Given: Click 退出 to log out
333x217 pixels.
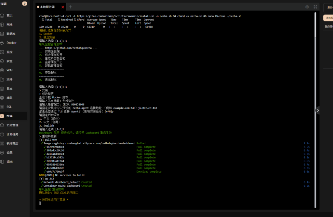Looking at the screenshot, I should click(9, 162).
